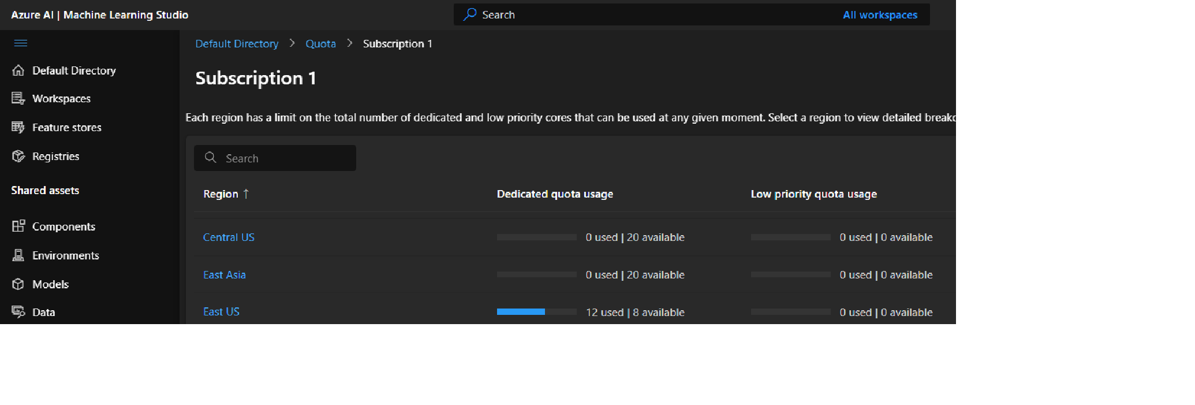Viewport: 1195px width, 405px height.
Task: Open Workspaces in the sidebar
Action: pos(61,99)
